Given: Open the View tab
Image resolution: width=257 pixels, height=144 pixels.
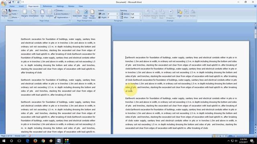Looking at the screenshot, I should [x=81, y=6].
